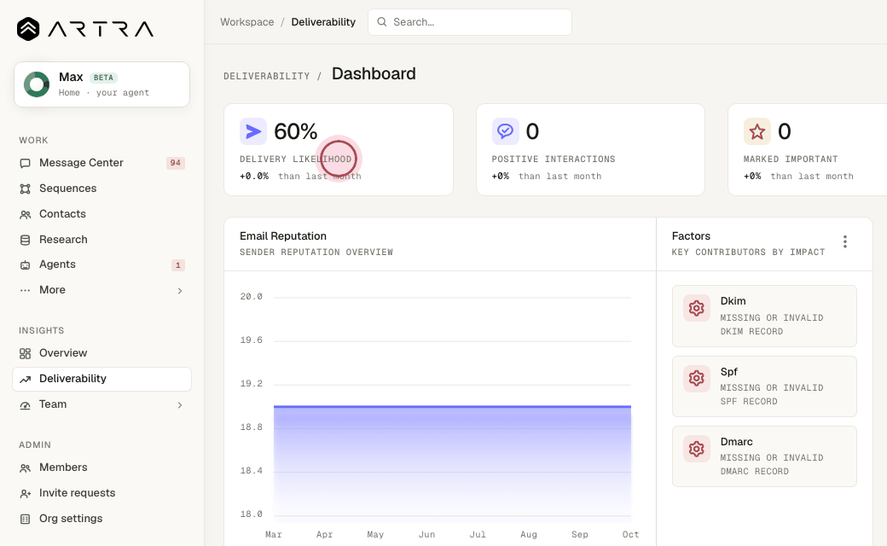The image size is (887, 546).
Task: Expand the Team submenu chevron
Action: tap(180, 405)
